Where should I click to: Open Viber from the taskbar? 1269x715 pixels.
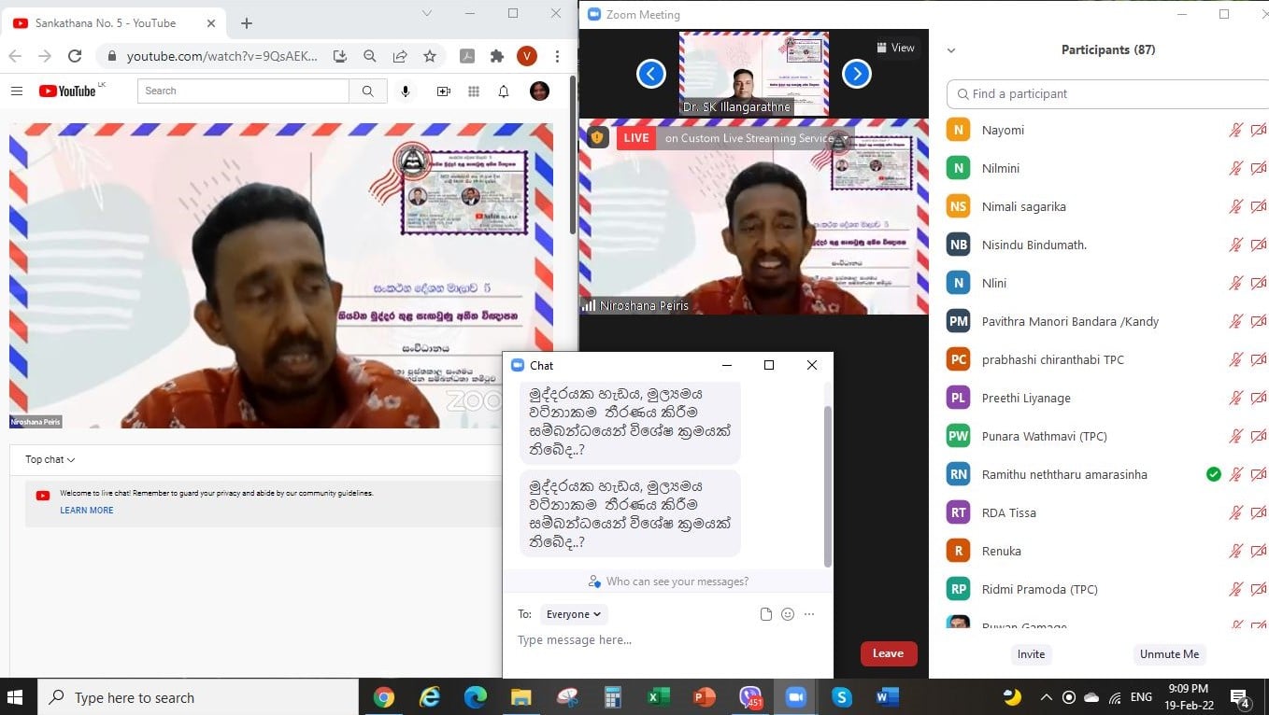tap(750, 697)
